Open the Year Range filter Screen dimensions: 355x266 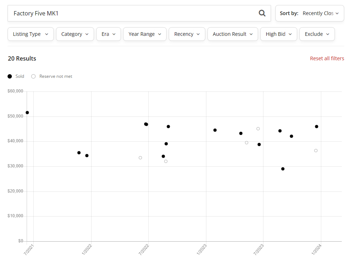coord(145,34)
